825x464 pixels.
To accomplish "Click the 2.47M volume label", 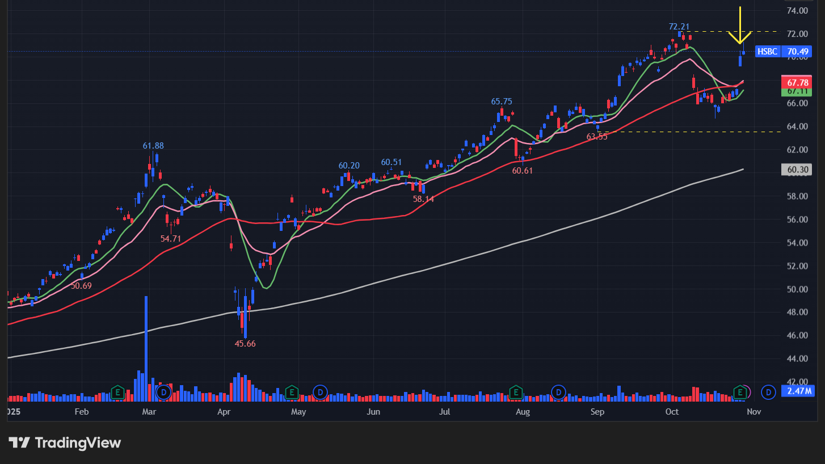I will [797, 391].
